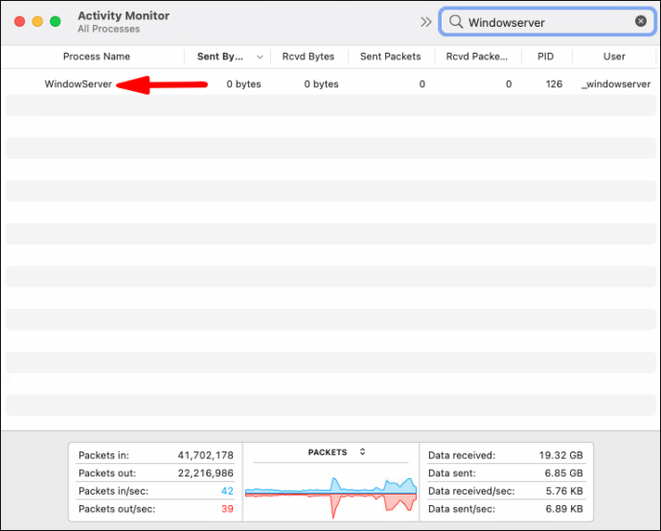Click Packets out/sec value 39
Viewport: 661px width, 531px height.
pyautogui.click(x=227, y=509)
